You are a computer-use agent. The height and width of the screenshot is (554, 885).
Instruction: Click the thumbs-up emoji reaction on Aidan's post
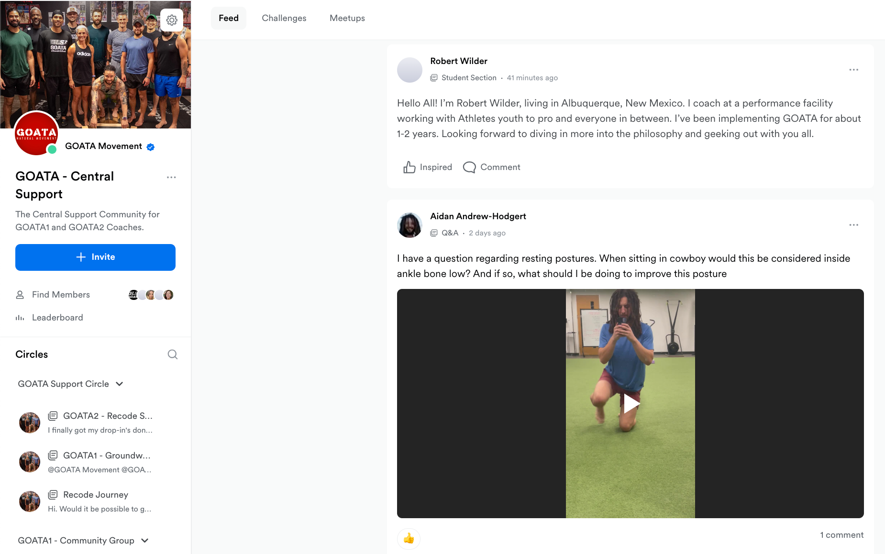409,539
